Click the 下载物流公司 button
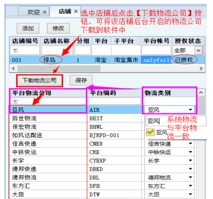 (40, 80)
